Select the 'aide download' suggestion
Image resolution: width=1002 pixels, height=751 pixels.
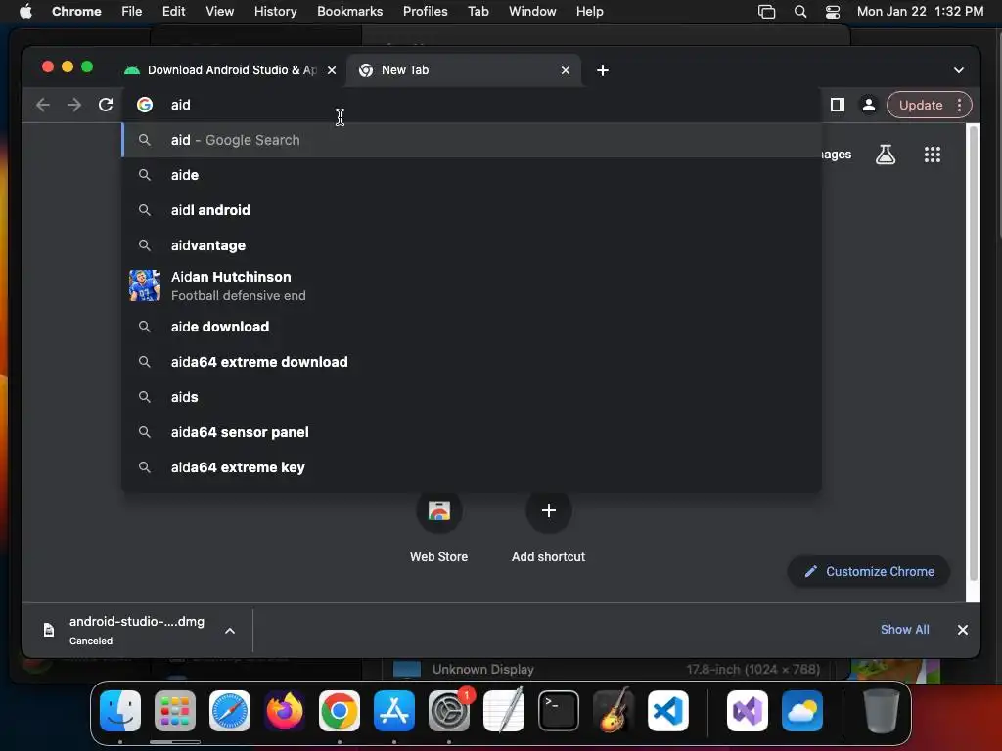coord(472,327)
